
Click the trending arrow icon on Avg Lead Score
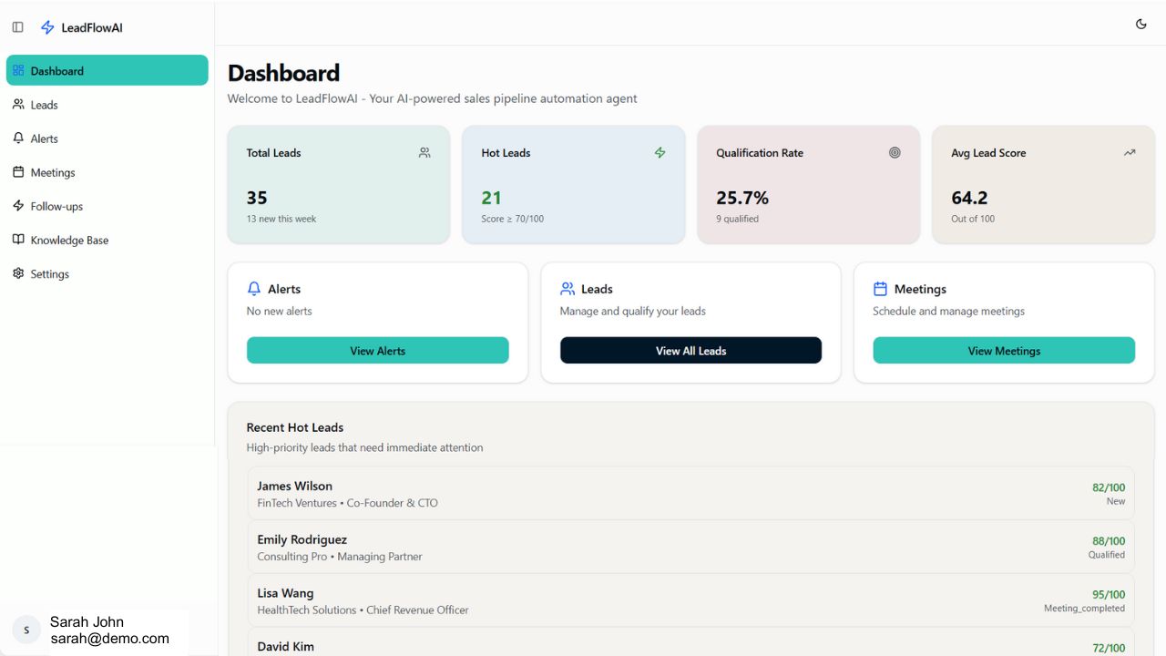point(1130,153)
